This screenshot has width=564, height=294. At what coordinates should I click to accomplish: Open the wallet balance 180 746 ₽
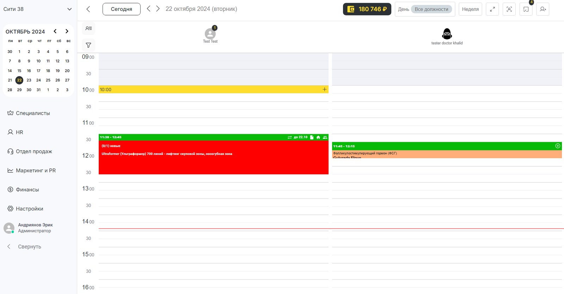pos(367,9)
